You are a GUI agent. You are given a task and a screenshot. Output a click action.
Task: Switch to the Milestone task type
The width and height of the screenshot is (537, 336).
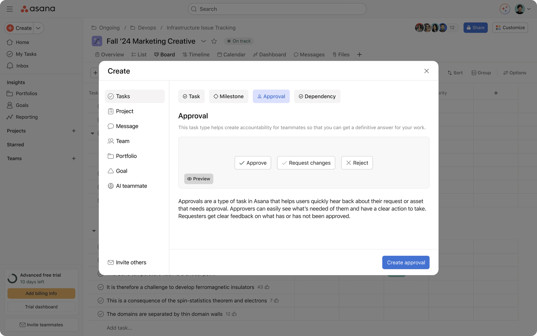[229, 96]
